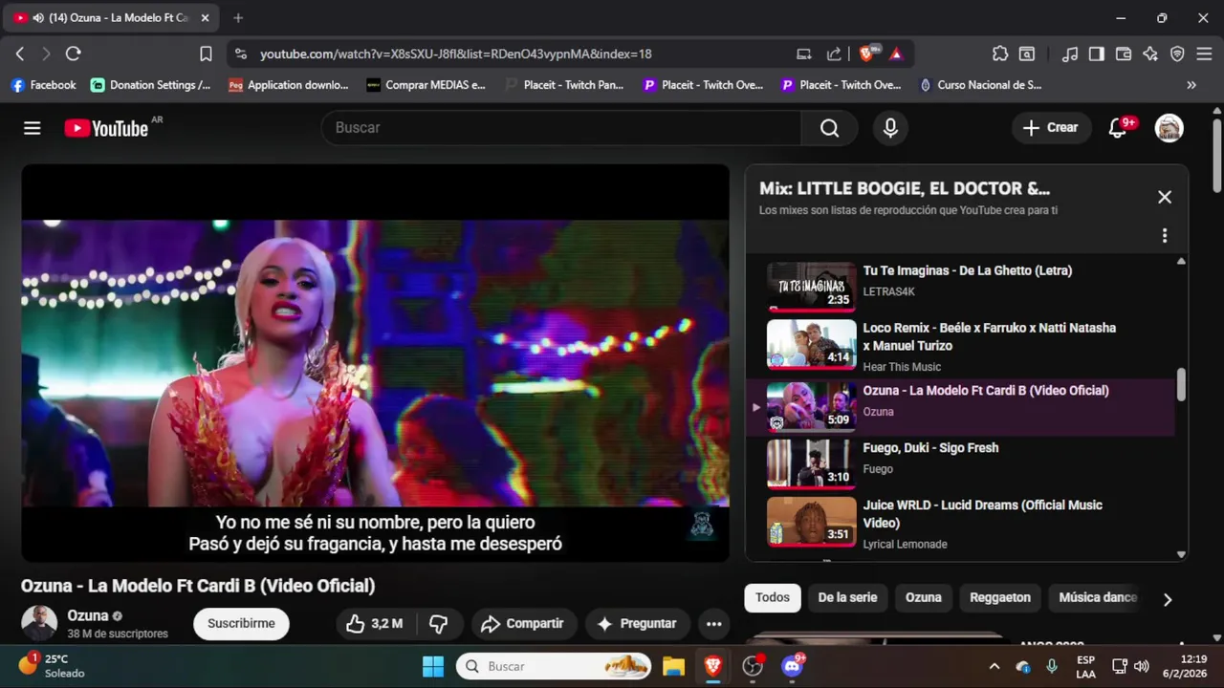Open Brave Wallet icon

(x=1124, y=54)
